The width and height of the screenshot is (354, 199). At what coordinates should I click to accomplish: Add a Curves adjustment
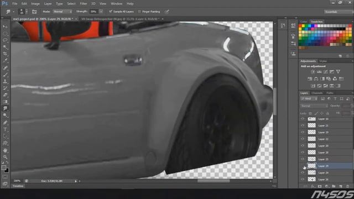325,72
